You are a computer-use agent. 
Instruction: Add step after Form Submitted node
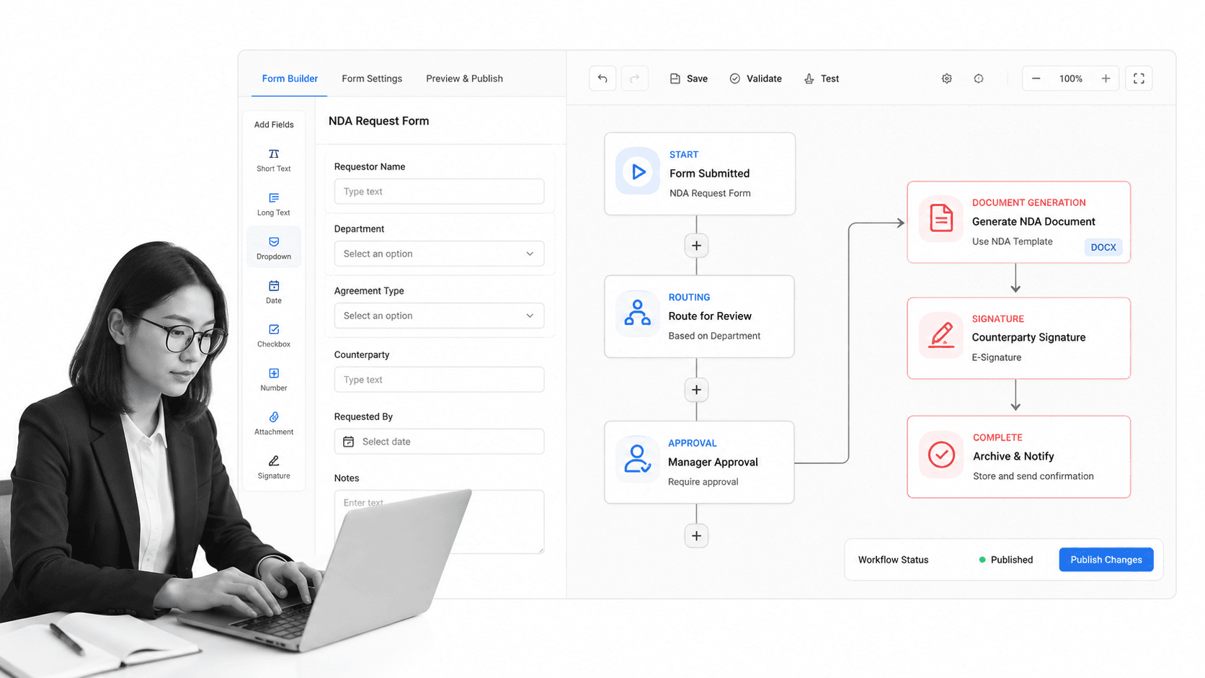pos(696,246)
